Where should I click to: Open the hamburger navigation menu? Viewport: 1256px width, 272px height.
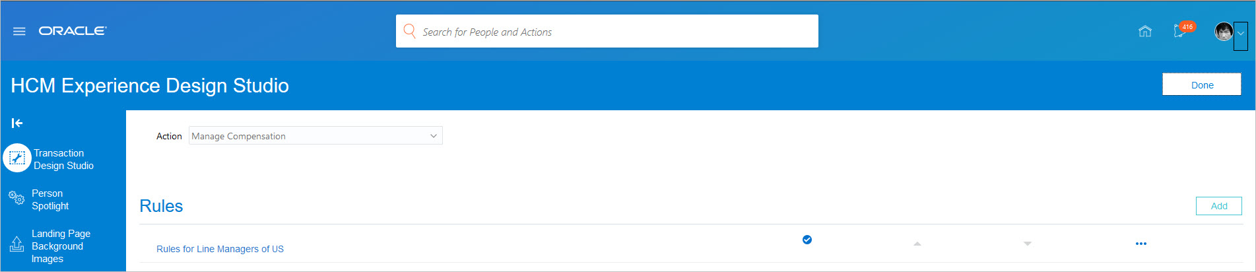click(19, 31)
